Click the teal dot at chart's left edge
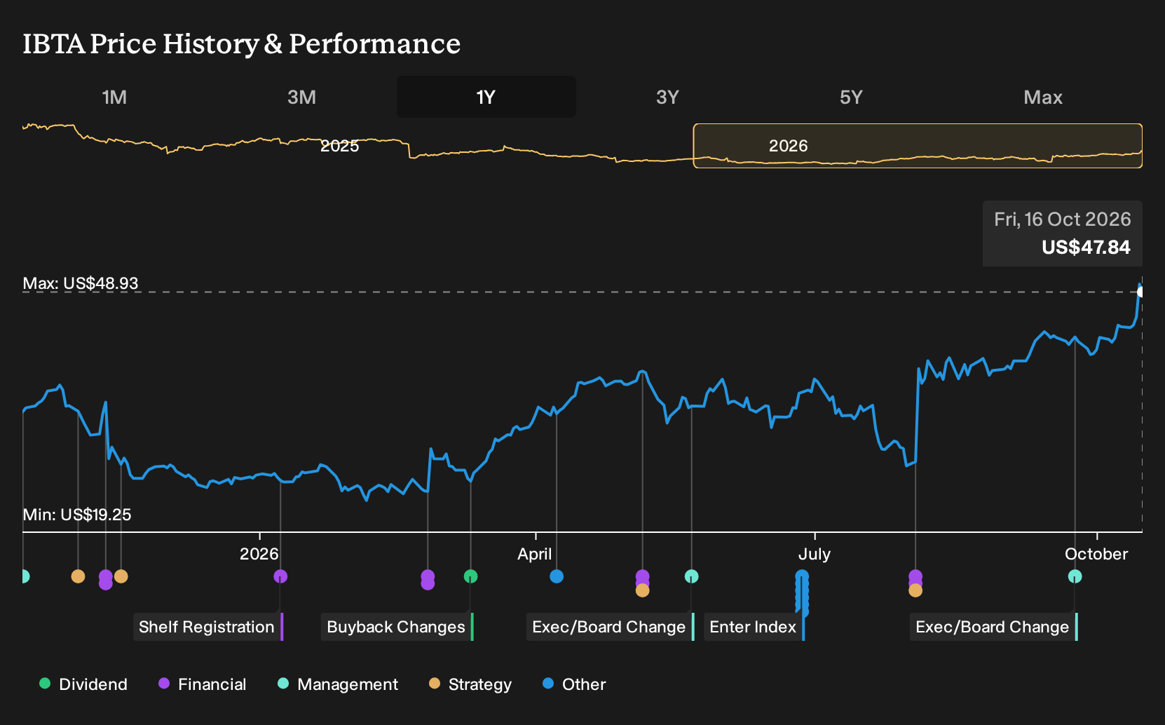Screen dimensions: 1165x725 tap(25, 576)
